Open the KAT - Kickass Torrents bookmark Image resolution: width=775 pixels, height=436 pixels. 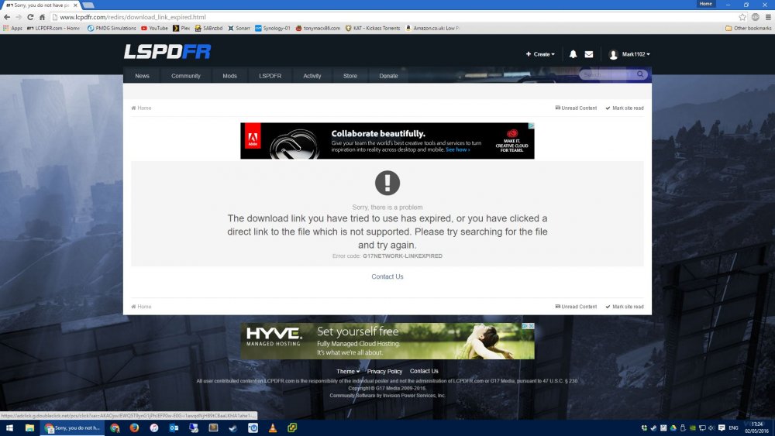pyautogui.click(x=373, y=28)
